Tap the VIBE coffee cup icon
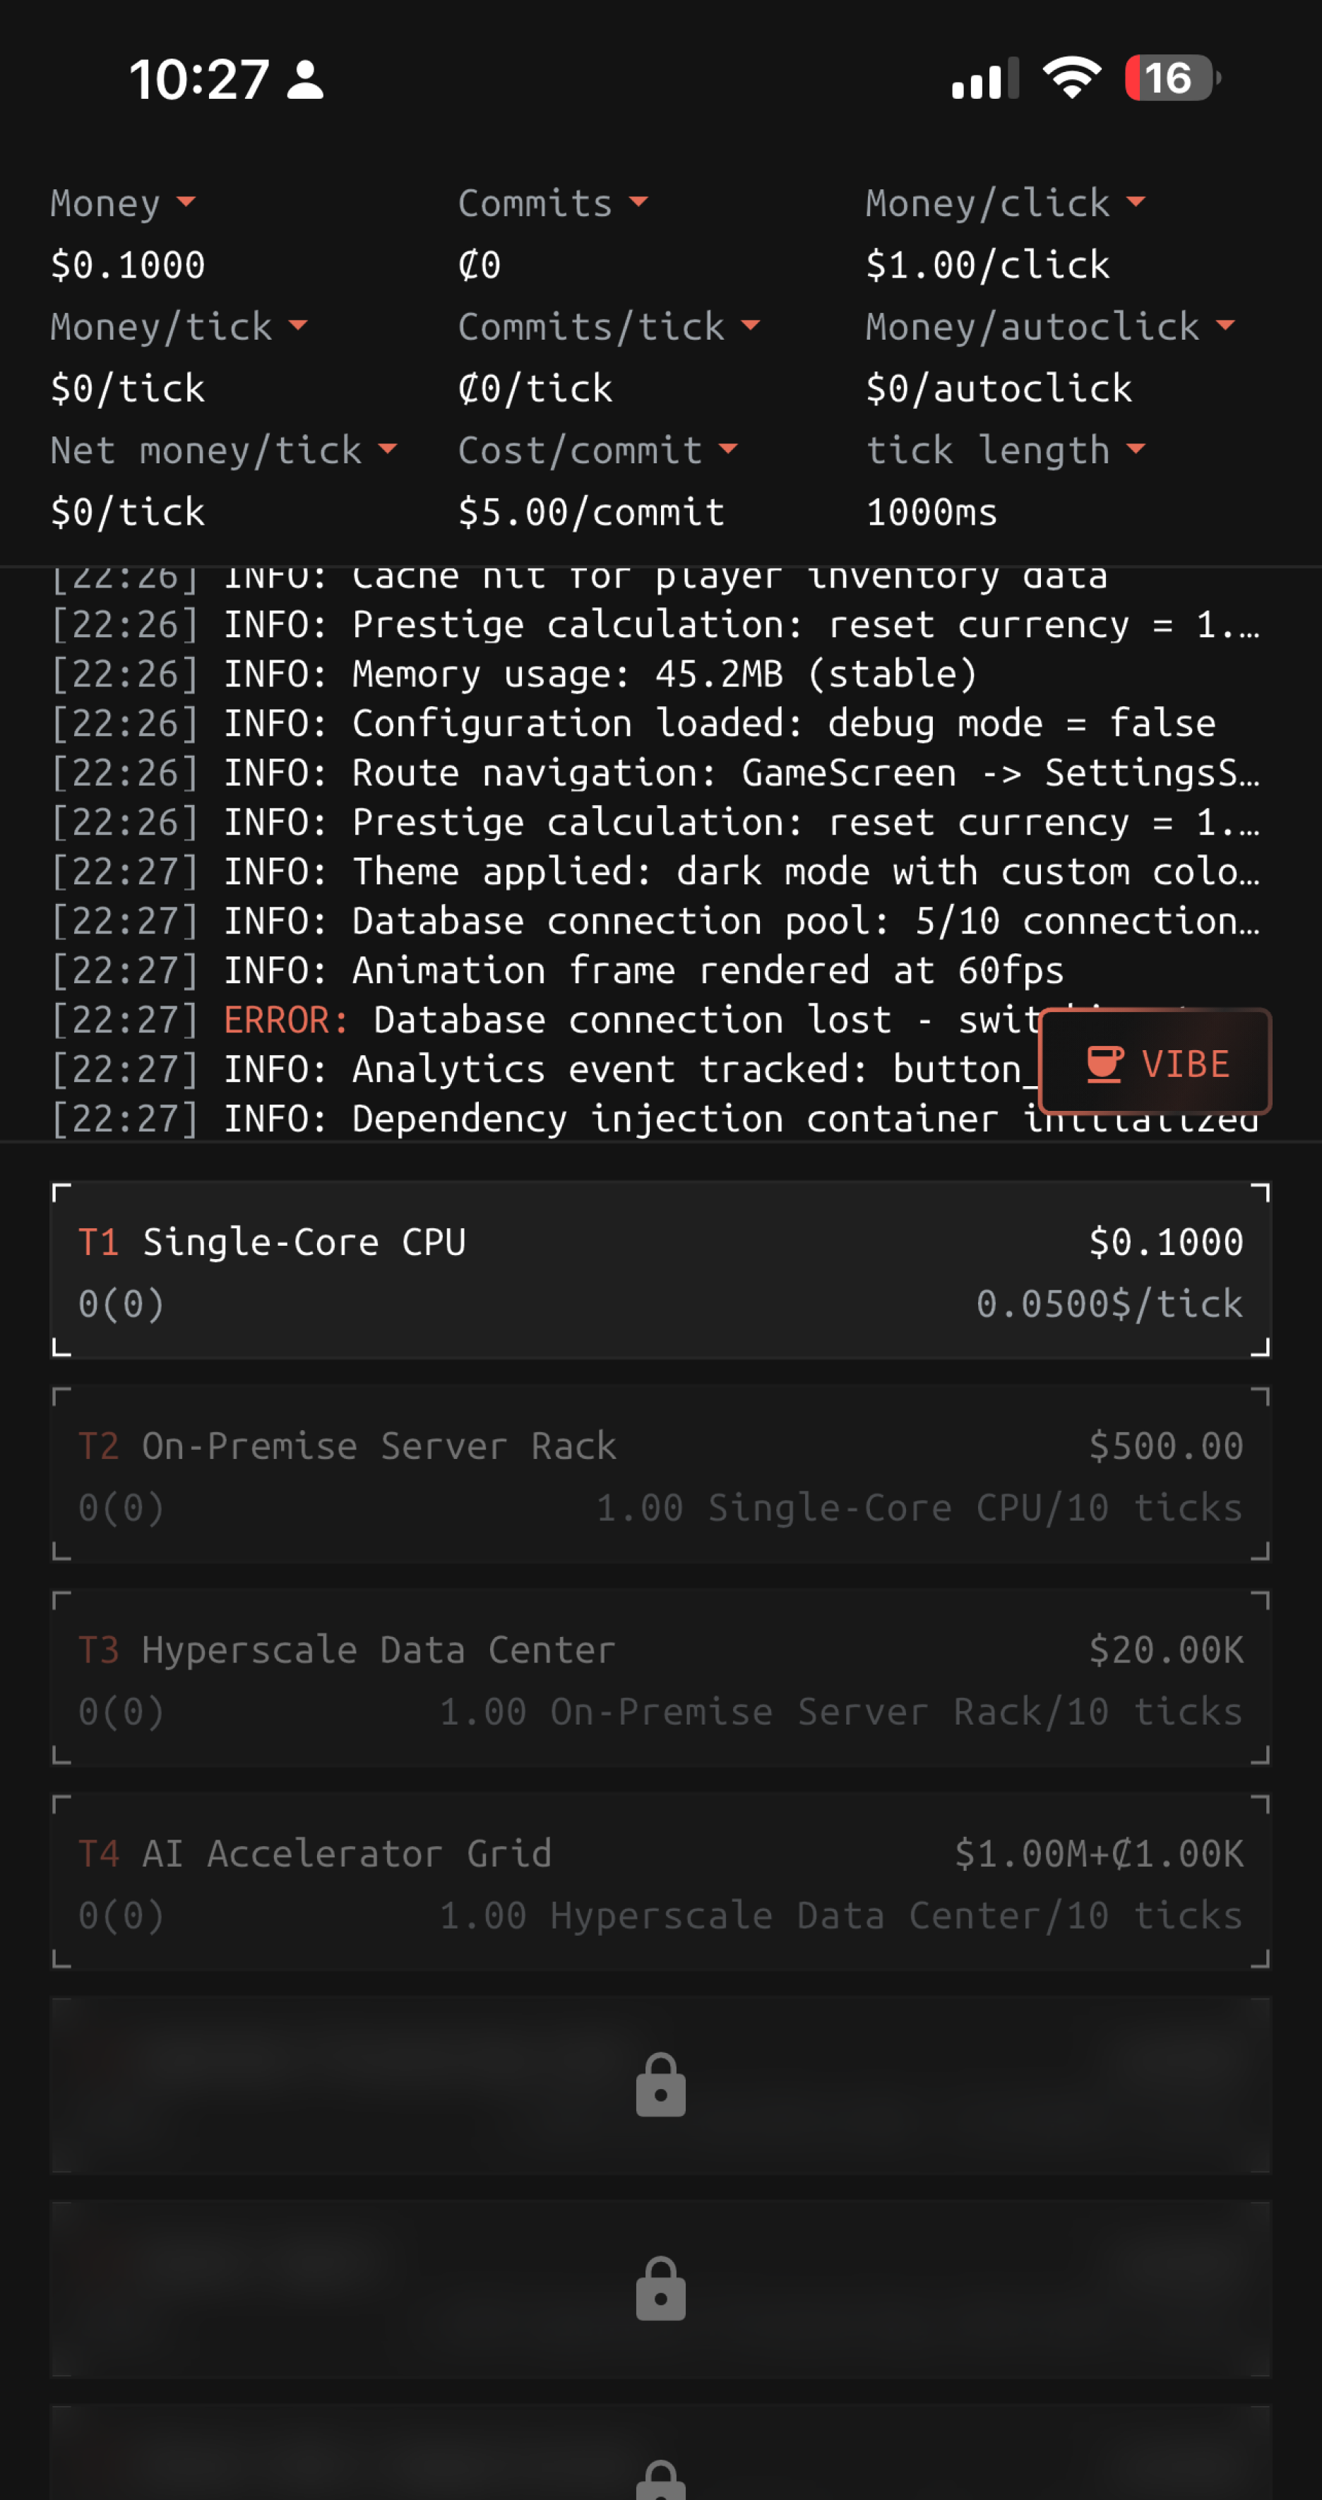Screen dimensions: 1322x2500 (x=1104, y=1064)
